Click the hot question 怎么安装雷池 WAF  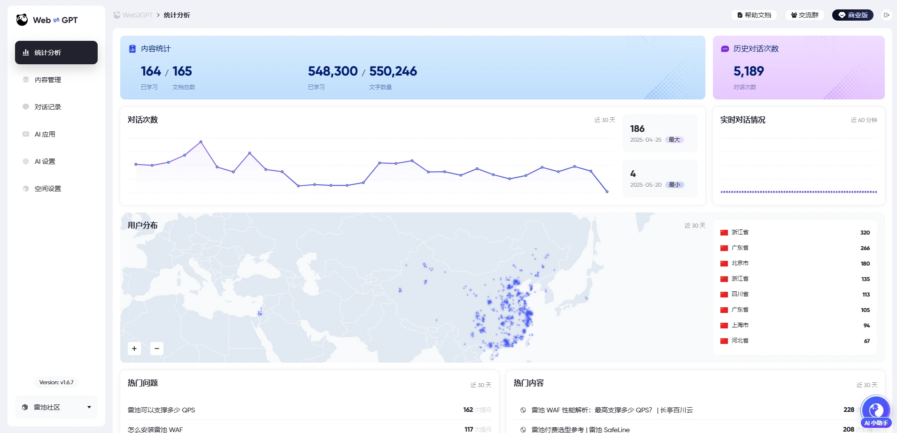click(x=155, y=430)
